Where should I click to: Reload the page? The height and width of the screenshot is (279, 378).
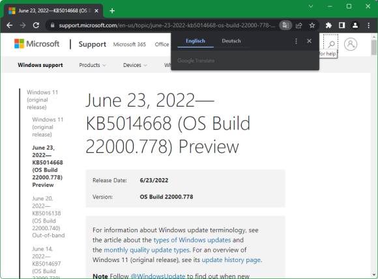coord(36,25)
